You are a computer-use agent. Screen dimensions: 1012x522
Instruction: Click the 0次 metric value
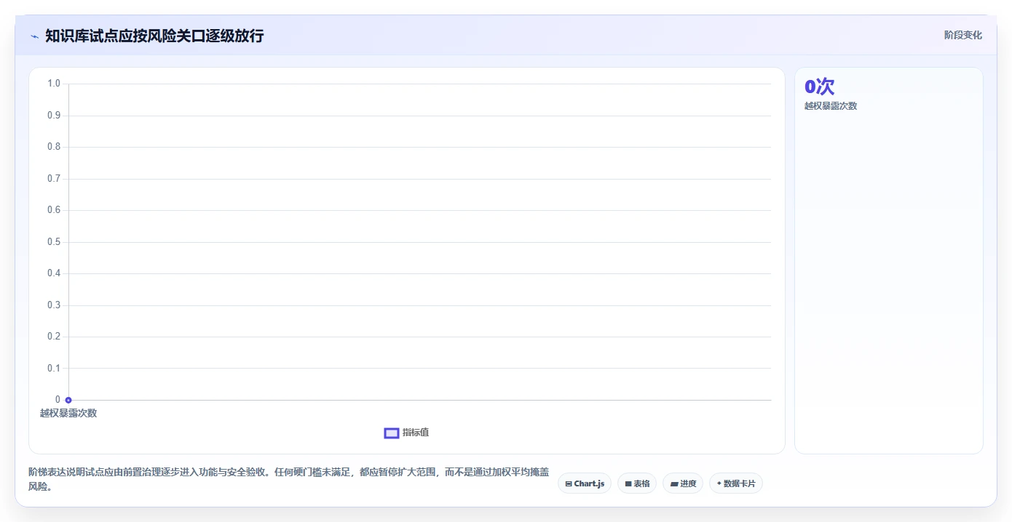[819, 87]
